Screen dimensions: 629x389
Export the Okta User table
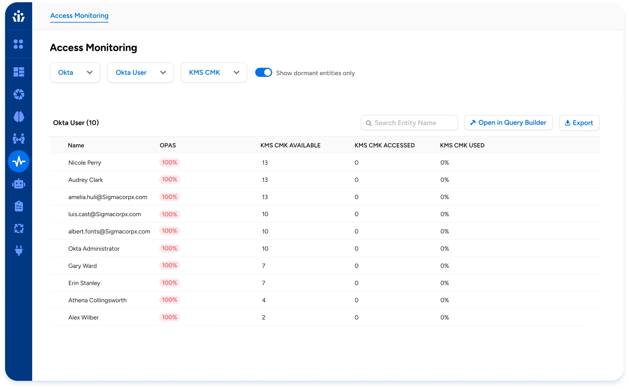click(x=579, y=123)
